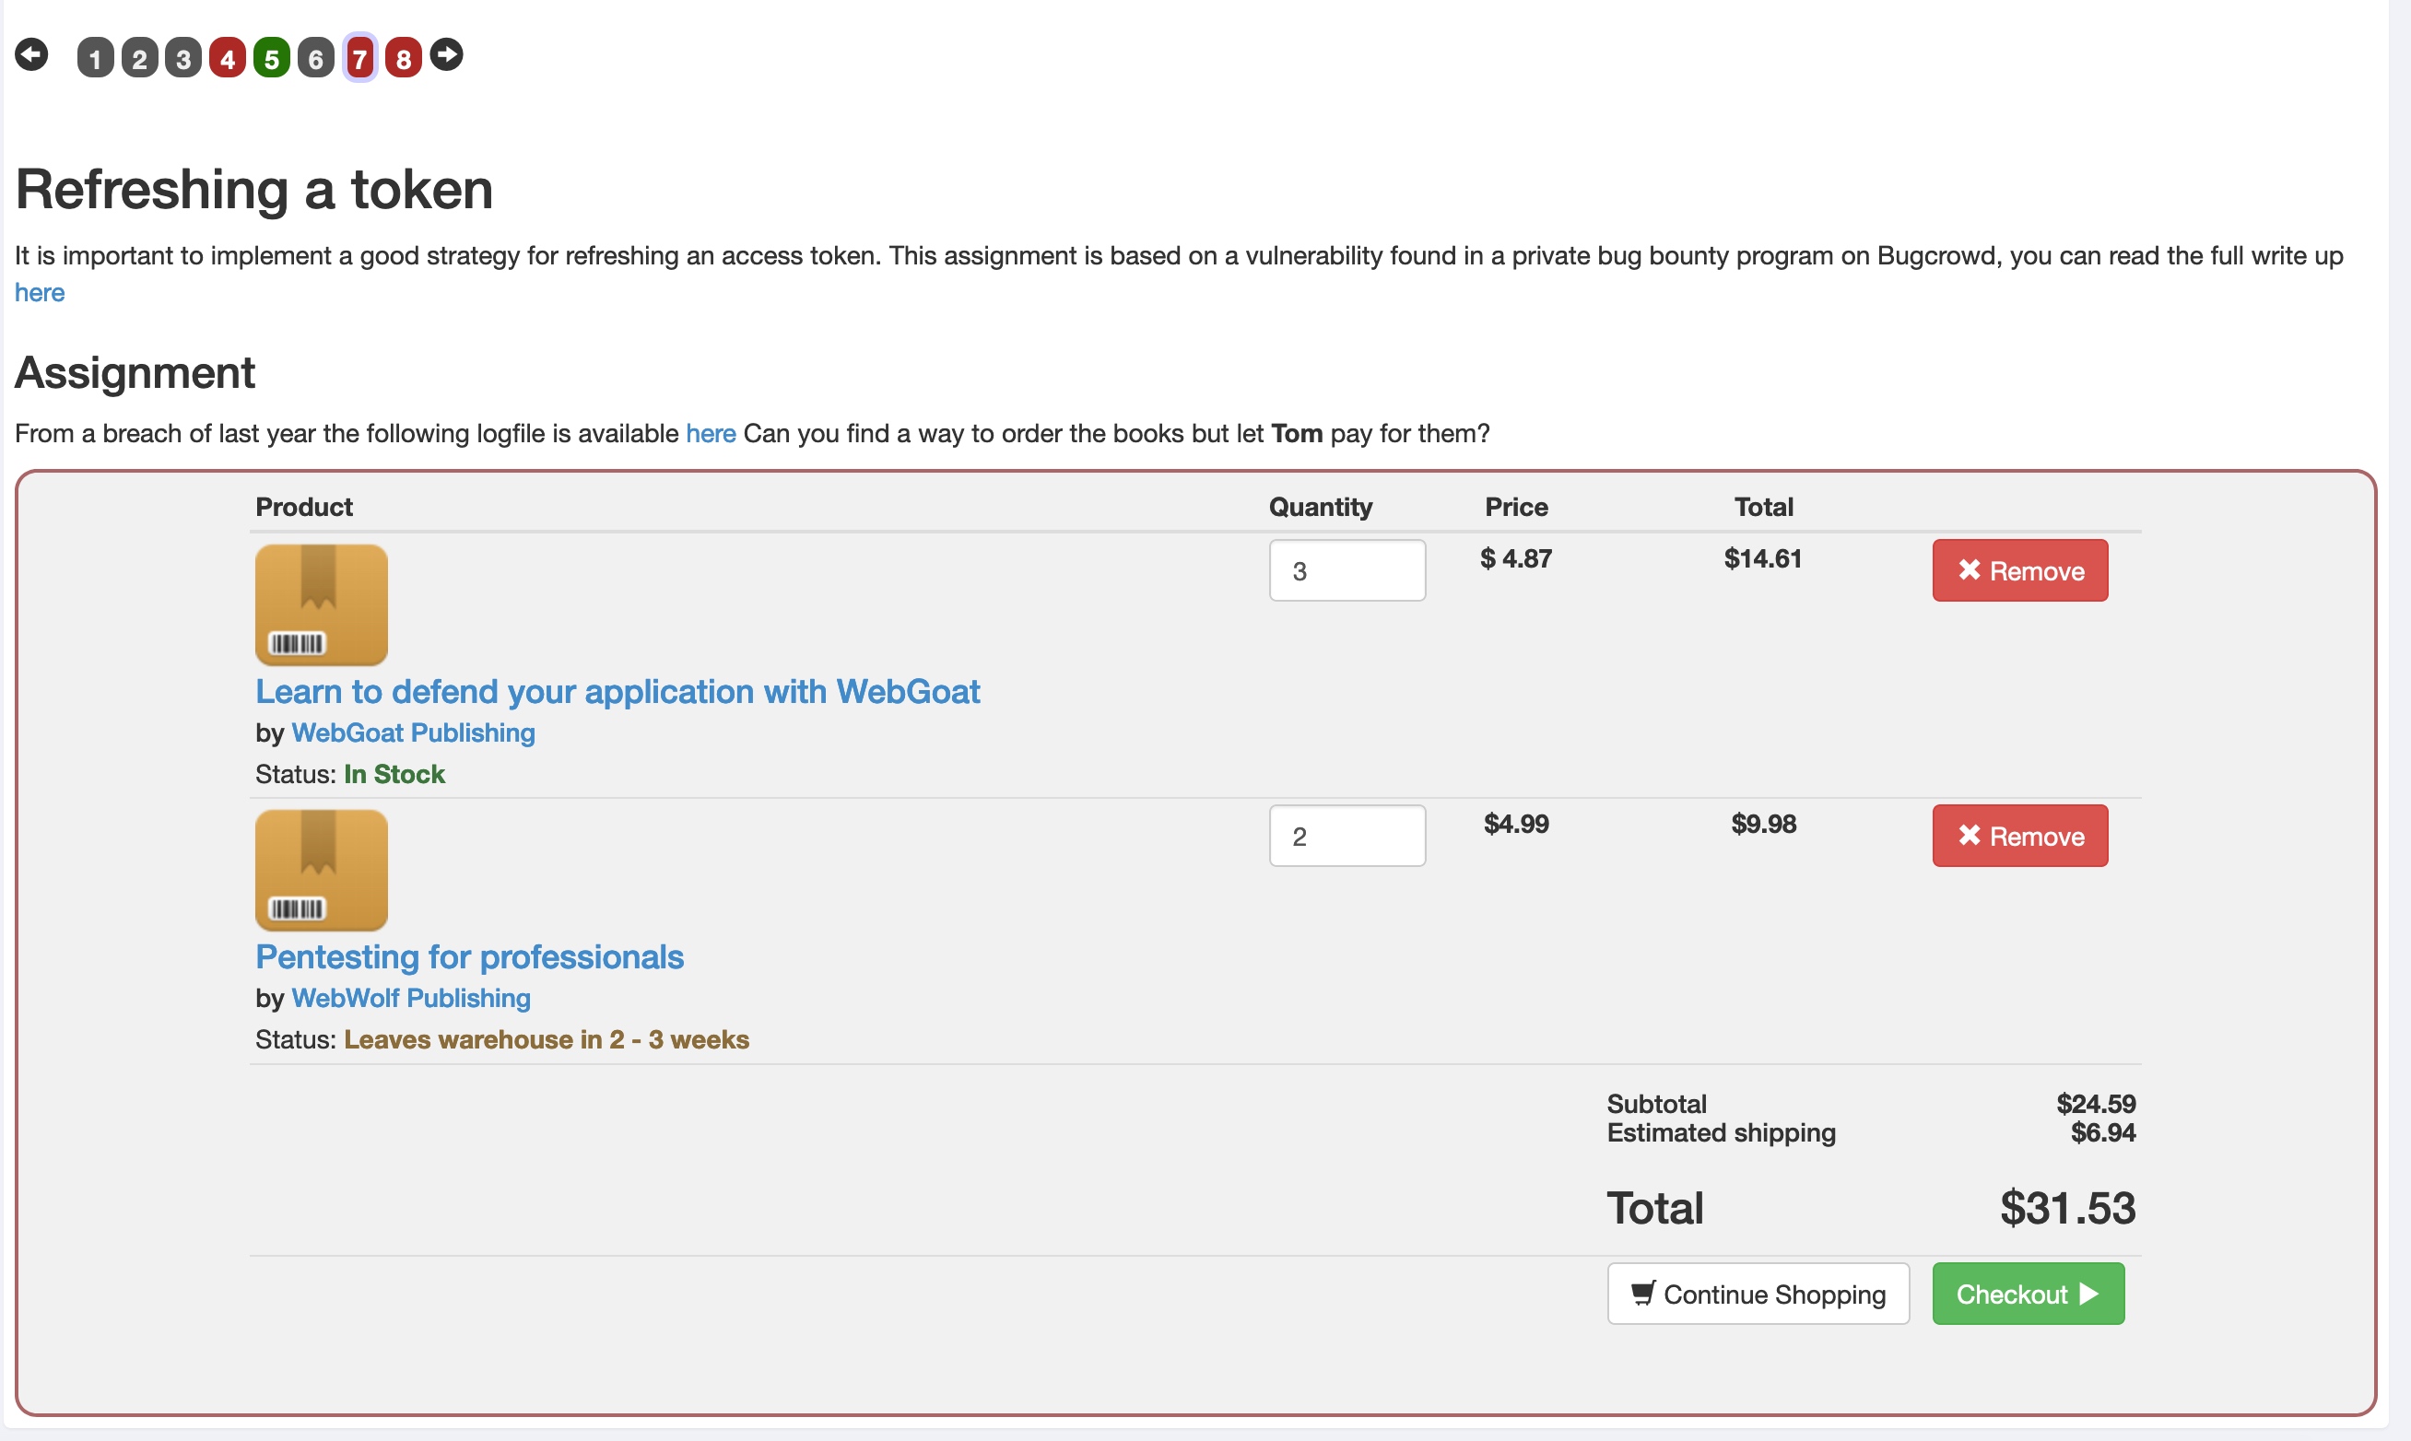Focus the quantity field showing 3
2411x1441 pixels.
pyautogui.click(x=1347, y=570)
